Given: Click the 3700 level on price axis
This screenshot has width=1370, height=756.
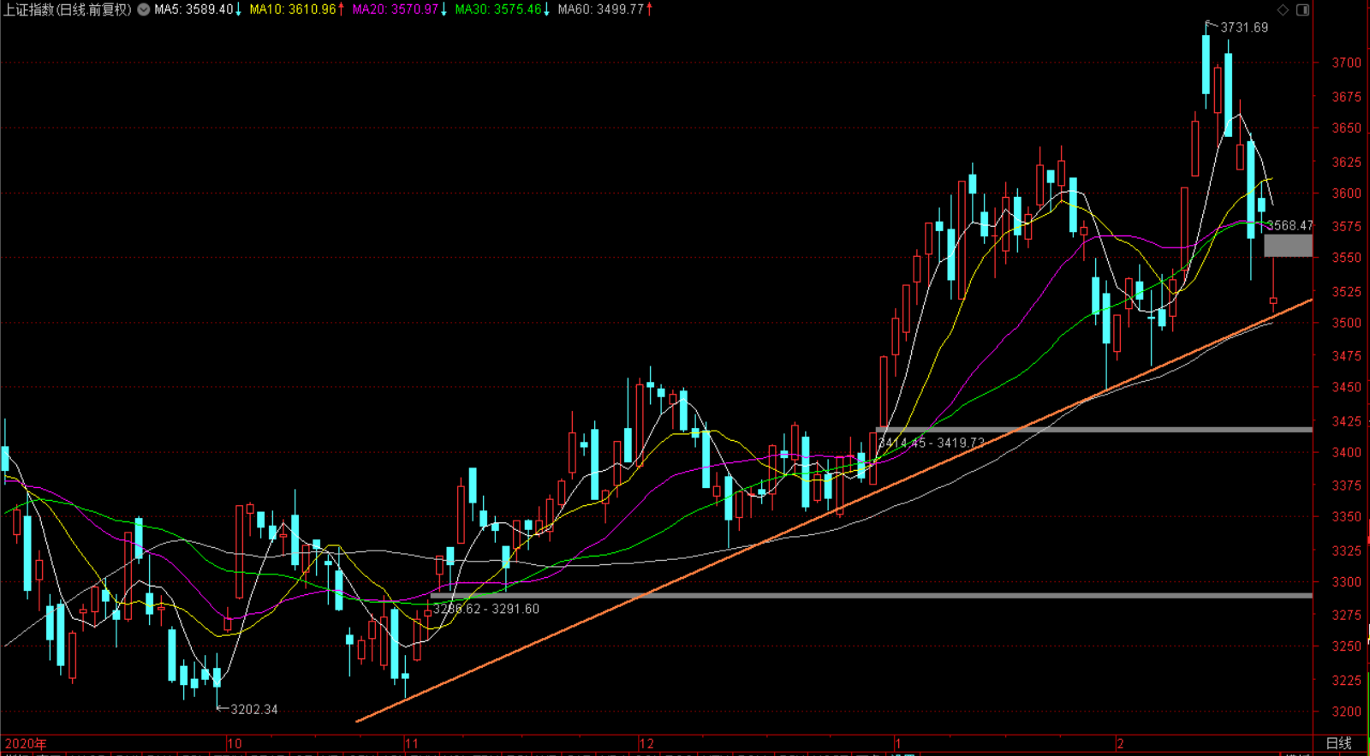Looking at the screenshot, I should coord(1346,63).
